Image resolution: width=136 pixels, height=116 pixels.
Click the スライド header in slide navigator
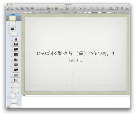[x=13, y=15]
